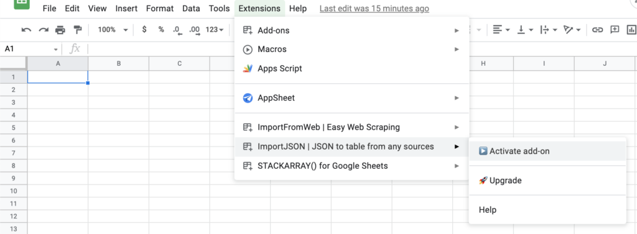Image resolution: width=637 pixels, height=234 pixels.
Task: Expand the Macros submenu
Action: click(352, 50)
